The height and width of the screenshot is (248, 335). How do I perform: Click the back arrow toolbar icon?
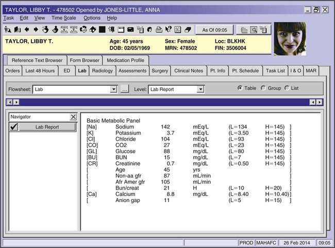tap(27, 29)
